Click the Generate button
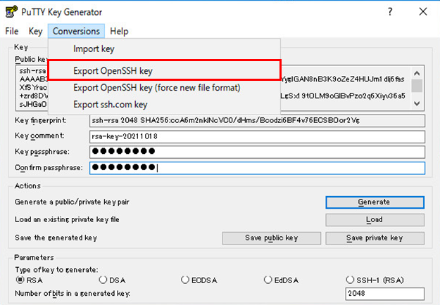 (x=375, y=202)
